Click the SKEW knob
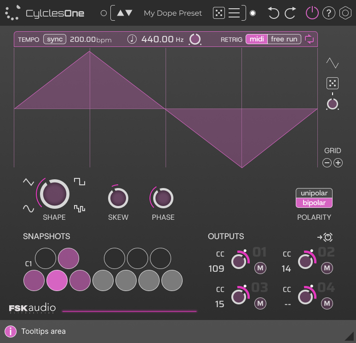Viewport: 356px width, 343px height. [x=118, y=199]
